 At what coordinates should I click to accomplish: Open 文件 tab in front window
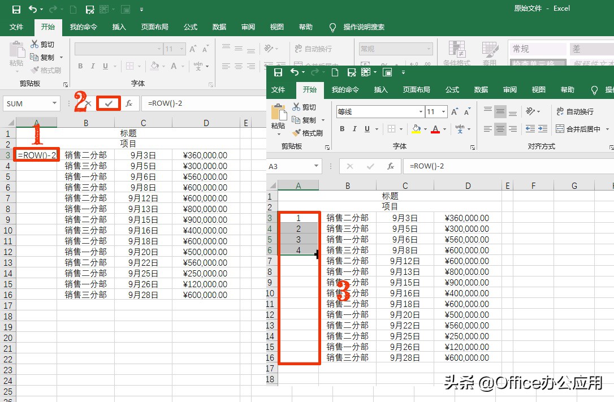coord(278,90)
